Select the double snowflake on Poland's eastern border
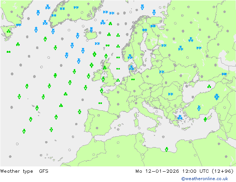 coord(162,72)
